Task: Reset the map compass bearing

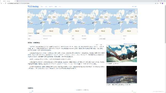Action: click(136, 14)
